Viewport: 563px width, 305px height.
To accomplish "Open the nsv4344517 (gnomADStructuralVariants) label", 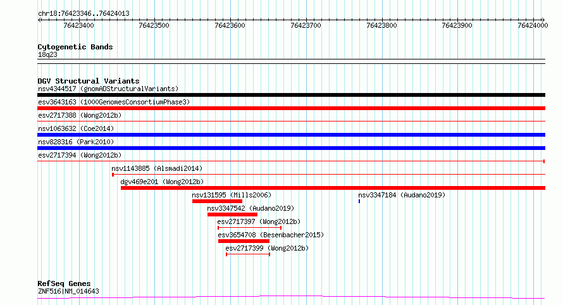I will click(108, 89).
